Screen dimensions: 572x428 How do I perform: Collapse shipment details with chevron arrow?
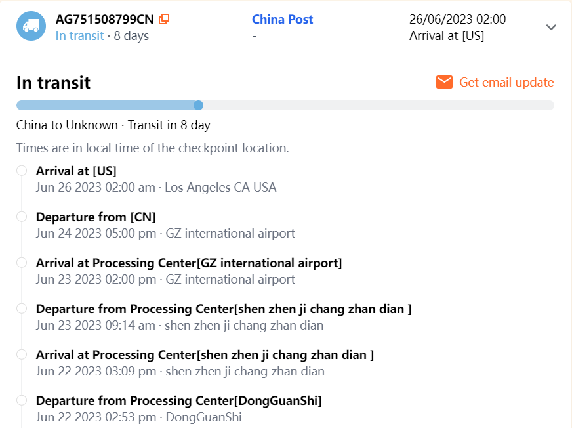551,27
